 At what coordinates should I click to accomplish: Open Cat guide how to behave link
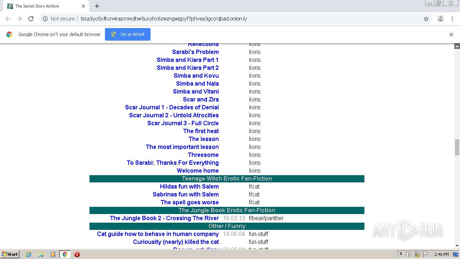pos(158,234)
